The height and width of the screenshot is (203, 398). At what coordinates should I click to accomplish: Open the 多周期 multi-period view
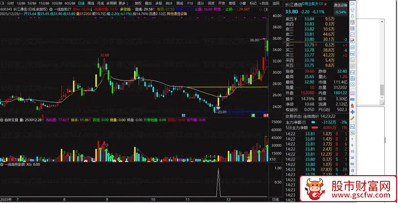click(112, 3)
